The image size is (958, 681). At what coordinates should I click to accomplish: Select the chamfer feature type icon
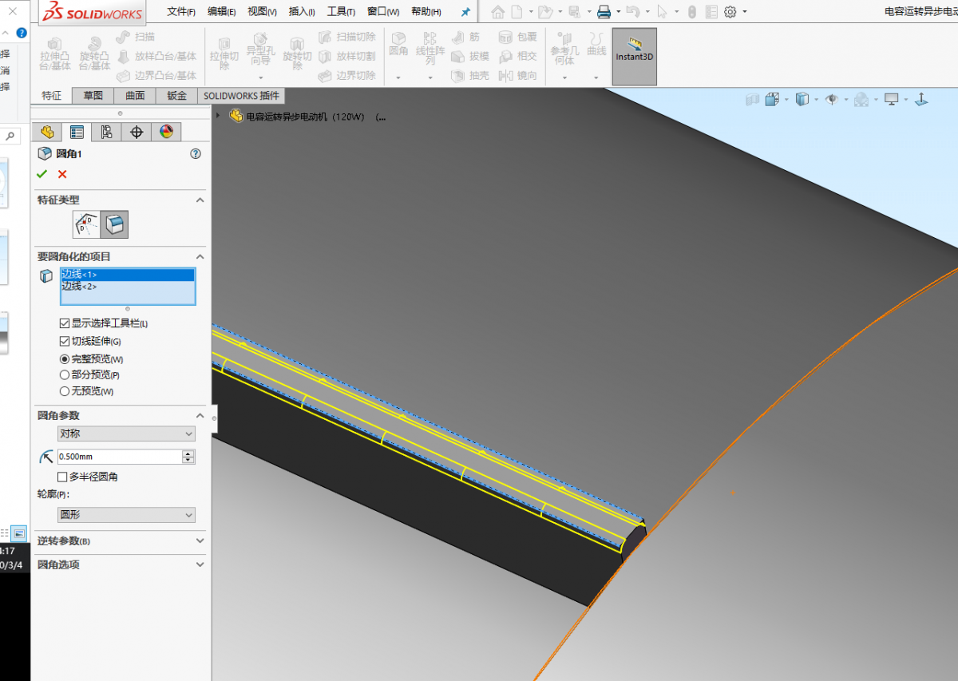tap(87, 225)
